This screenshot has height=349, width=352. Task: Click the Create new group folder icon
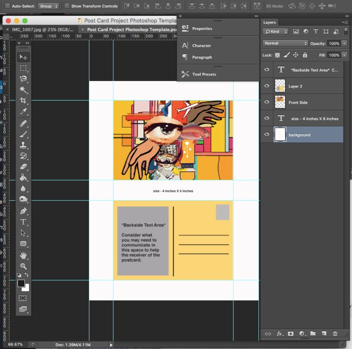pyautogui.click(x=313, y=333)
